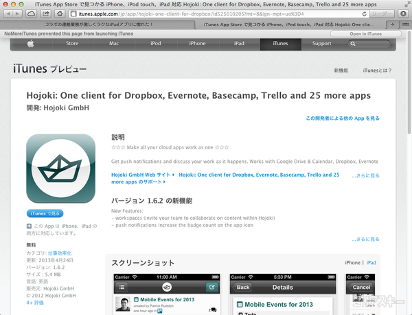Screen dimensions: 412x315
Task: Expand description with さらに見る link
Action: (365, 175)
